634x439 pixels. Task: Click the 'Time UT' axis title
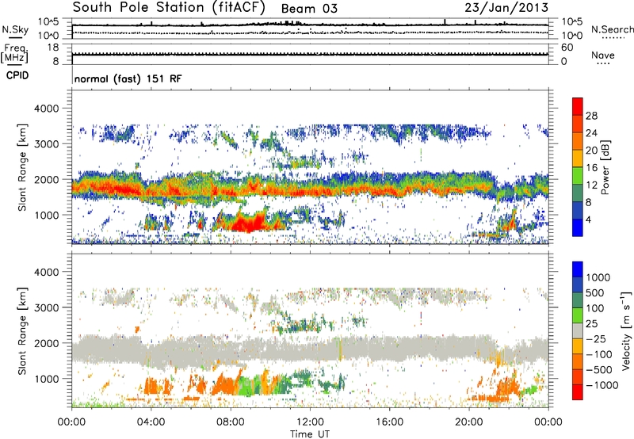310,434
